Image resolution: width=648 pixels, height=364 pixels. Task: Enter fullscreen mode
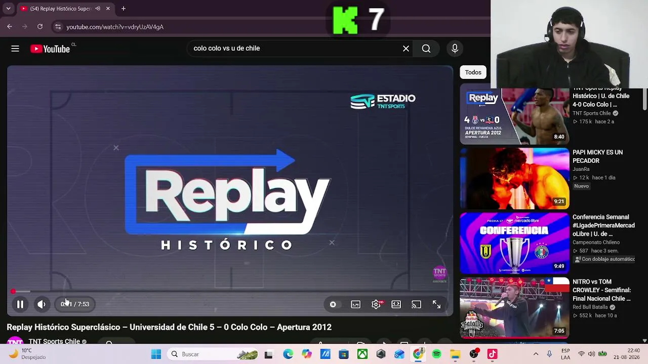[x=436, y=304]
